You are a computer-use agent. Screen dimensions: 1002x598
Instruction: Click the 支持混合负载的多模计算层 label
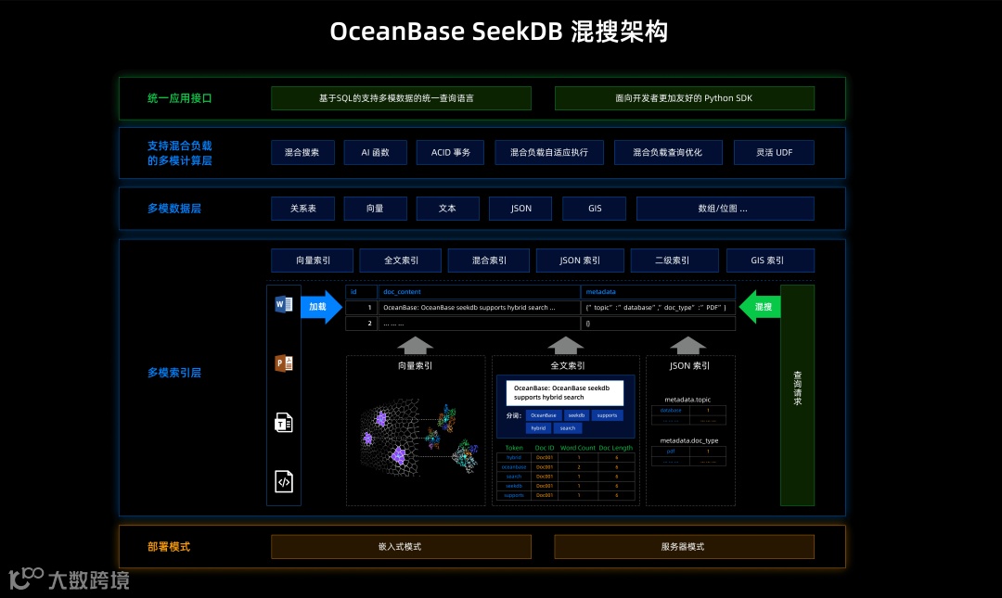(x=180, y=153)
